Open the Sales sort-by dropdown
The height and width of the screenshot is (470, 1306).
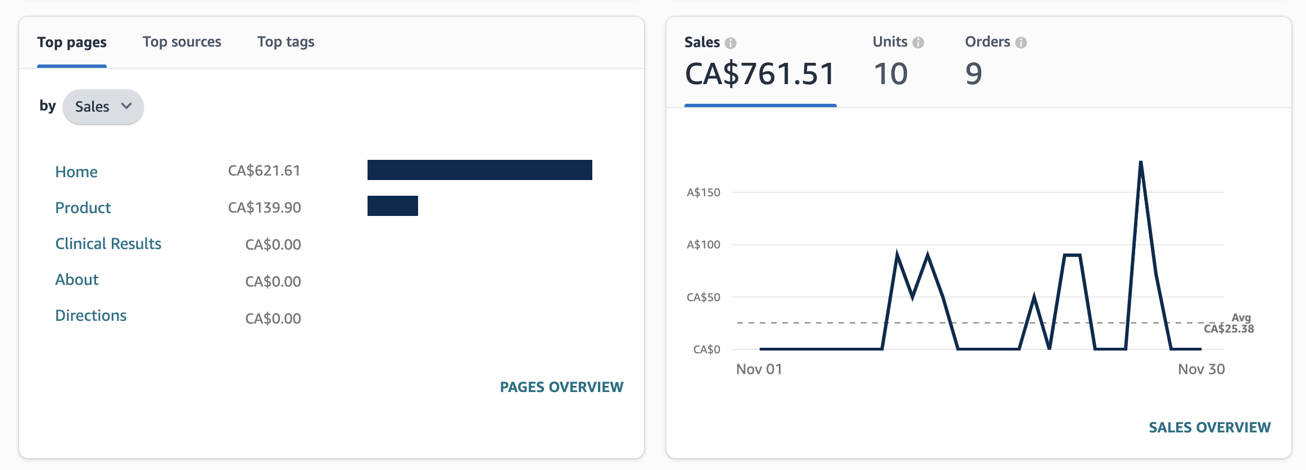click(x=103, y=107)
